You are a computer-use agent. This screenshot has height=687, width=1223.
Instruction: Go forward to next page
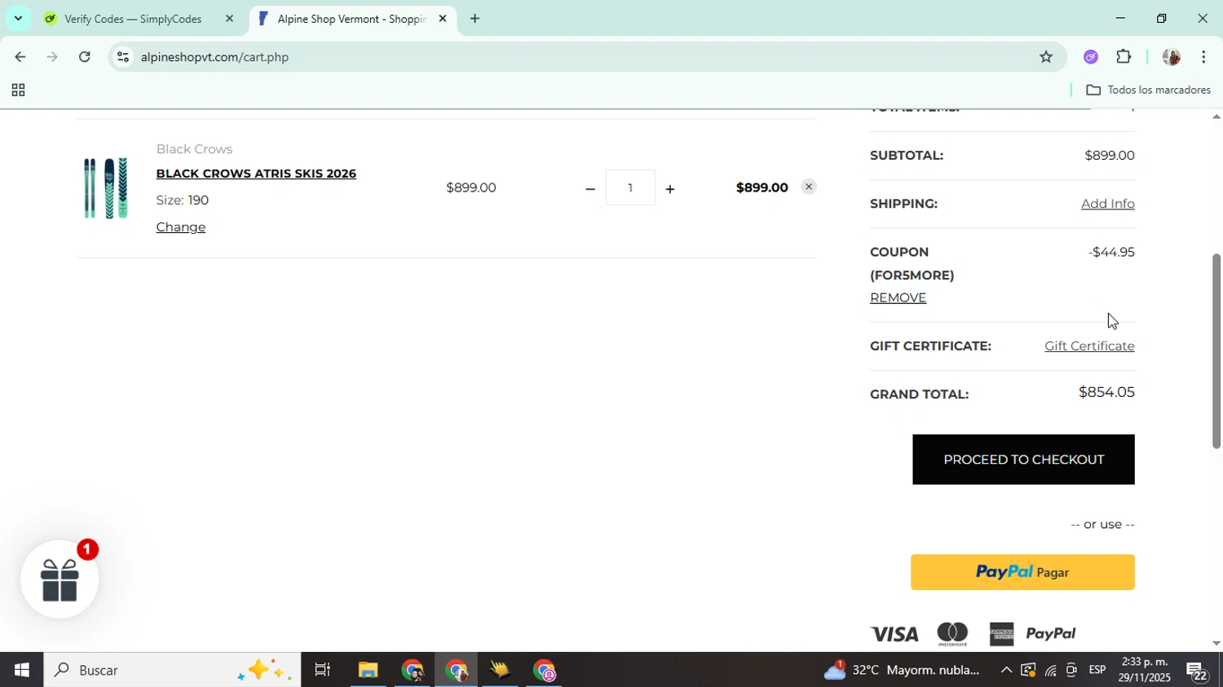pyautogui.click(x=52, y=57)
